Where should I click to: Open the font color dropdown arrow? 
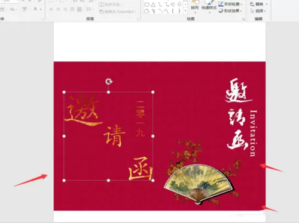[x=41, y=9]
